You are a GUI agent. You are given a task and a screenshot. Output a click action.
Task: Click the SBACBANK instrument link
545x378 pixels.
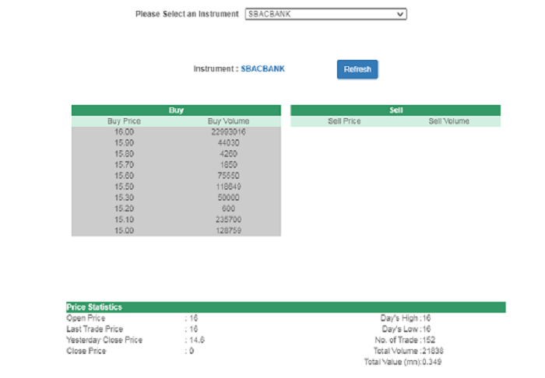[x=262, y=69]
